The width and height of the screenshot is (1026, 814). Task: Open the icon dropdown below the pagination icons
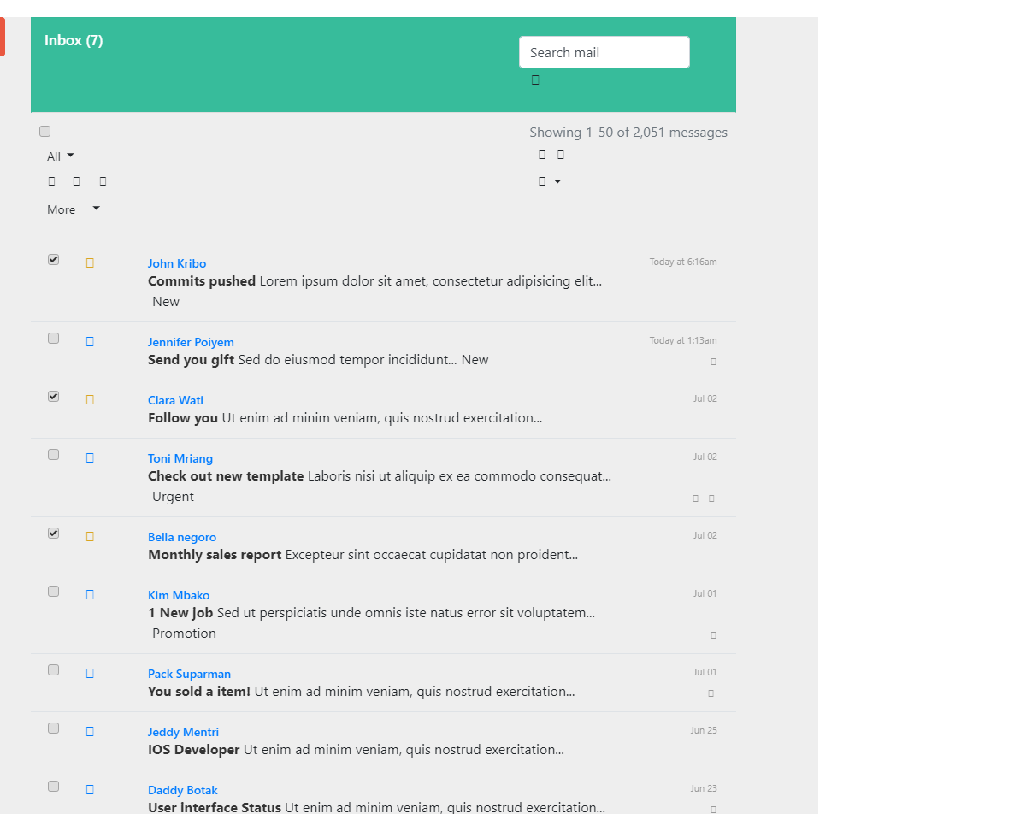[549, 181]
